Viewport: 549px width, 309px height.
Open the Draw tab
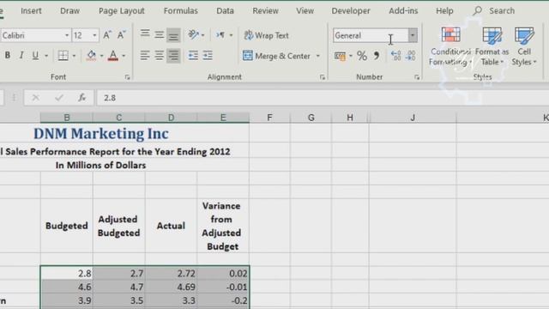(x=69, y=11)
